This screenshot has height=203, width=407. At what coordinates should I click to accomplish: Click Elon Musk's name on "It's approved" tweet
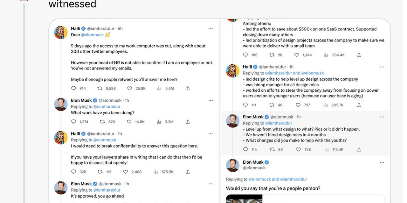pyautogui.click(x=81, y=184)
